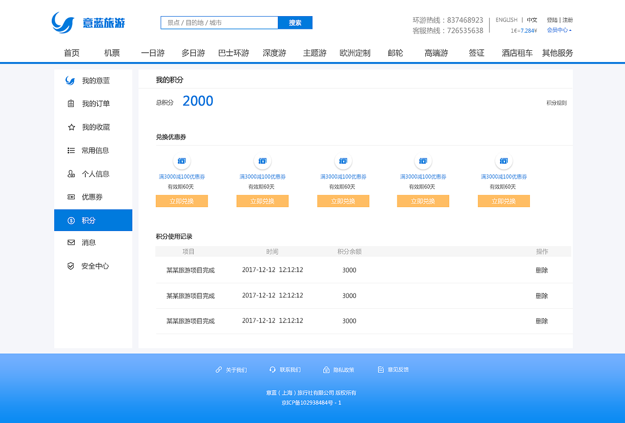
Task: Click the headset icon beside 联系我们
Action: [x=272, y=370]
